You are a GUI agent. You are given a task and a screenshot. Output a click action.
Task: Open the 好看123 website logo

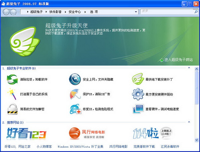[x=26, y=134]
